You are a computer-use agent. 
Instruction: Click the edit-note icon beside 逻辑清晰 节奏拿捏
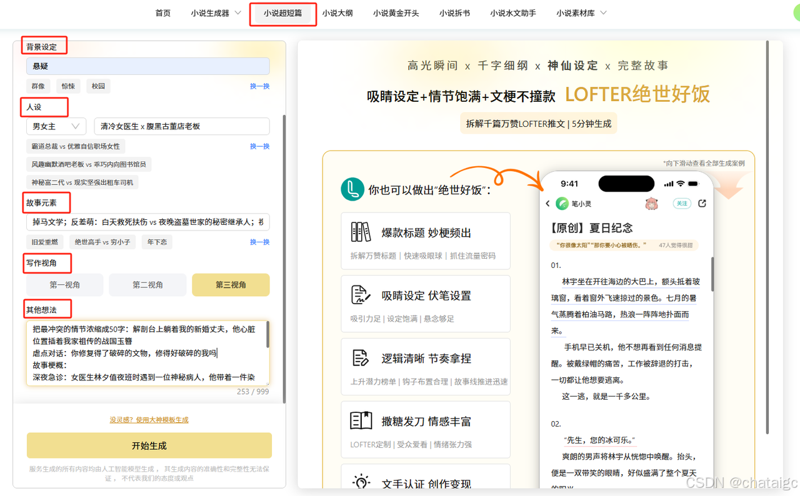[361, 358]
